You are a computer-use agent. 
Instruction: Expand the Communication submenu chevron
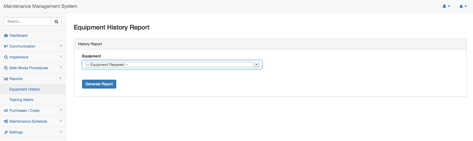[x=61, y=46]
